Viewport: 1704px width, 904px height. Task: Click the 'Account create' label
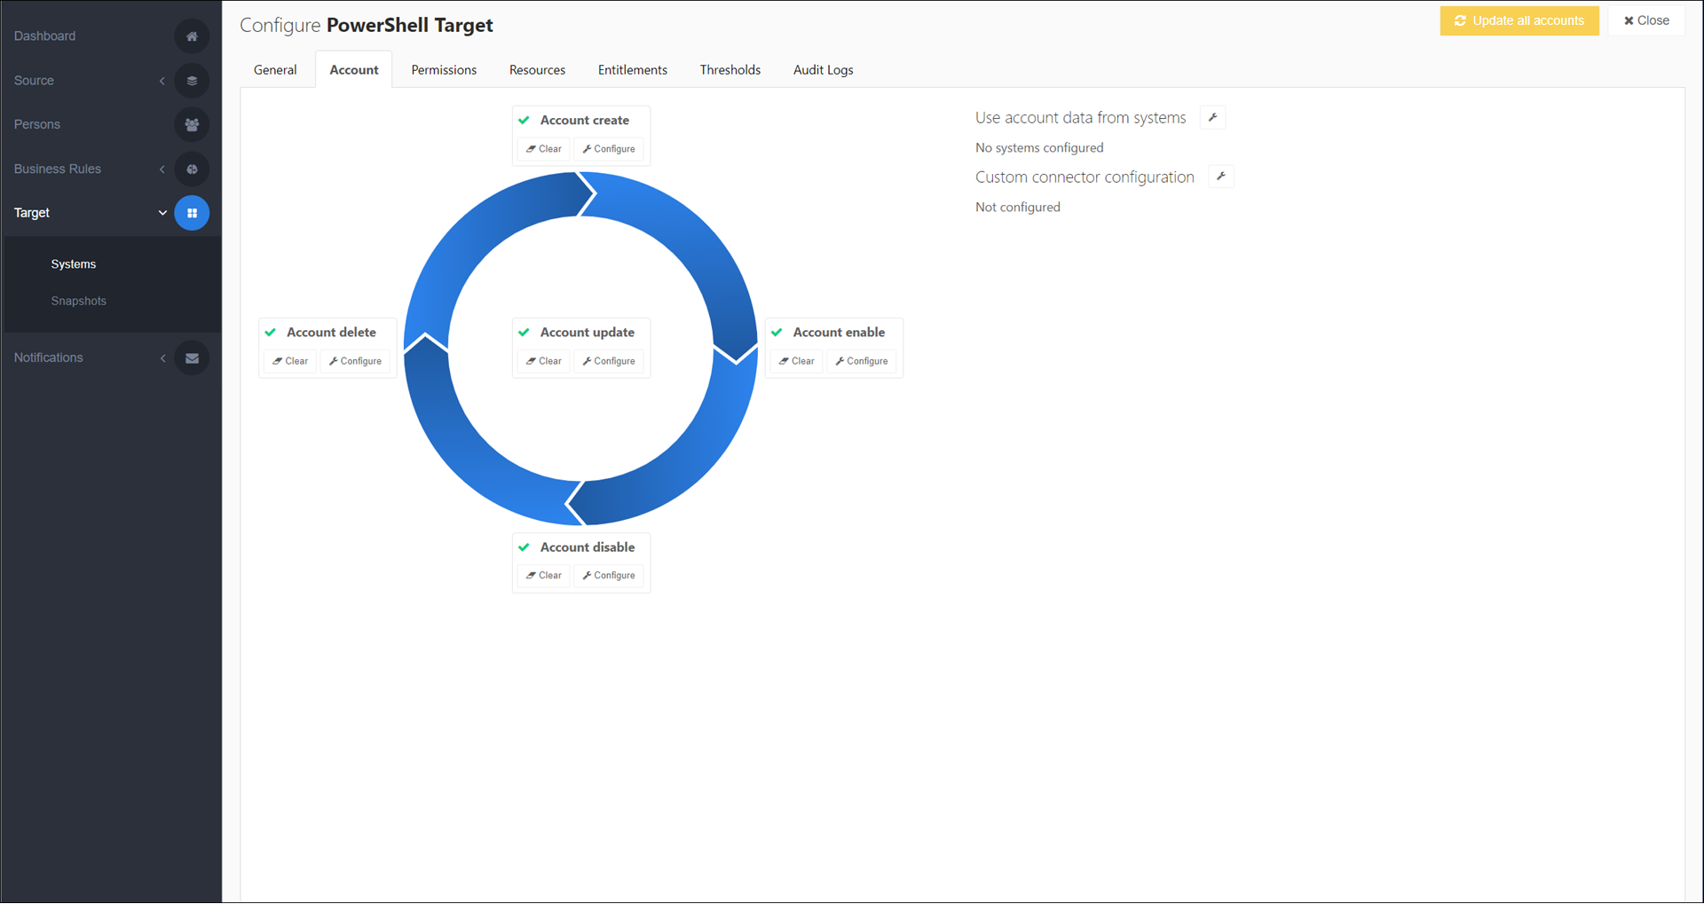pos(585,120)
